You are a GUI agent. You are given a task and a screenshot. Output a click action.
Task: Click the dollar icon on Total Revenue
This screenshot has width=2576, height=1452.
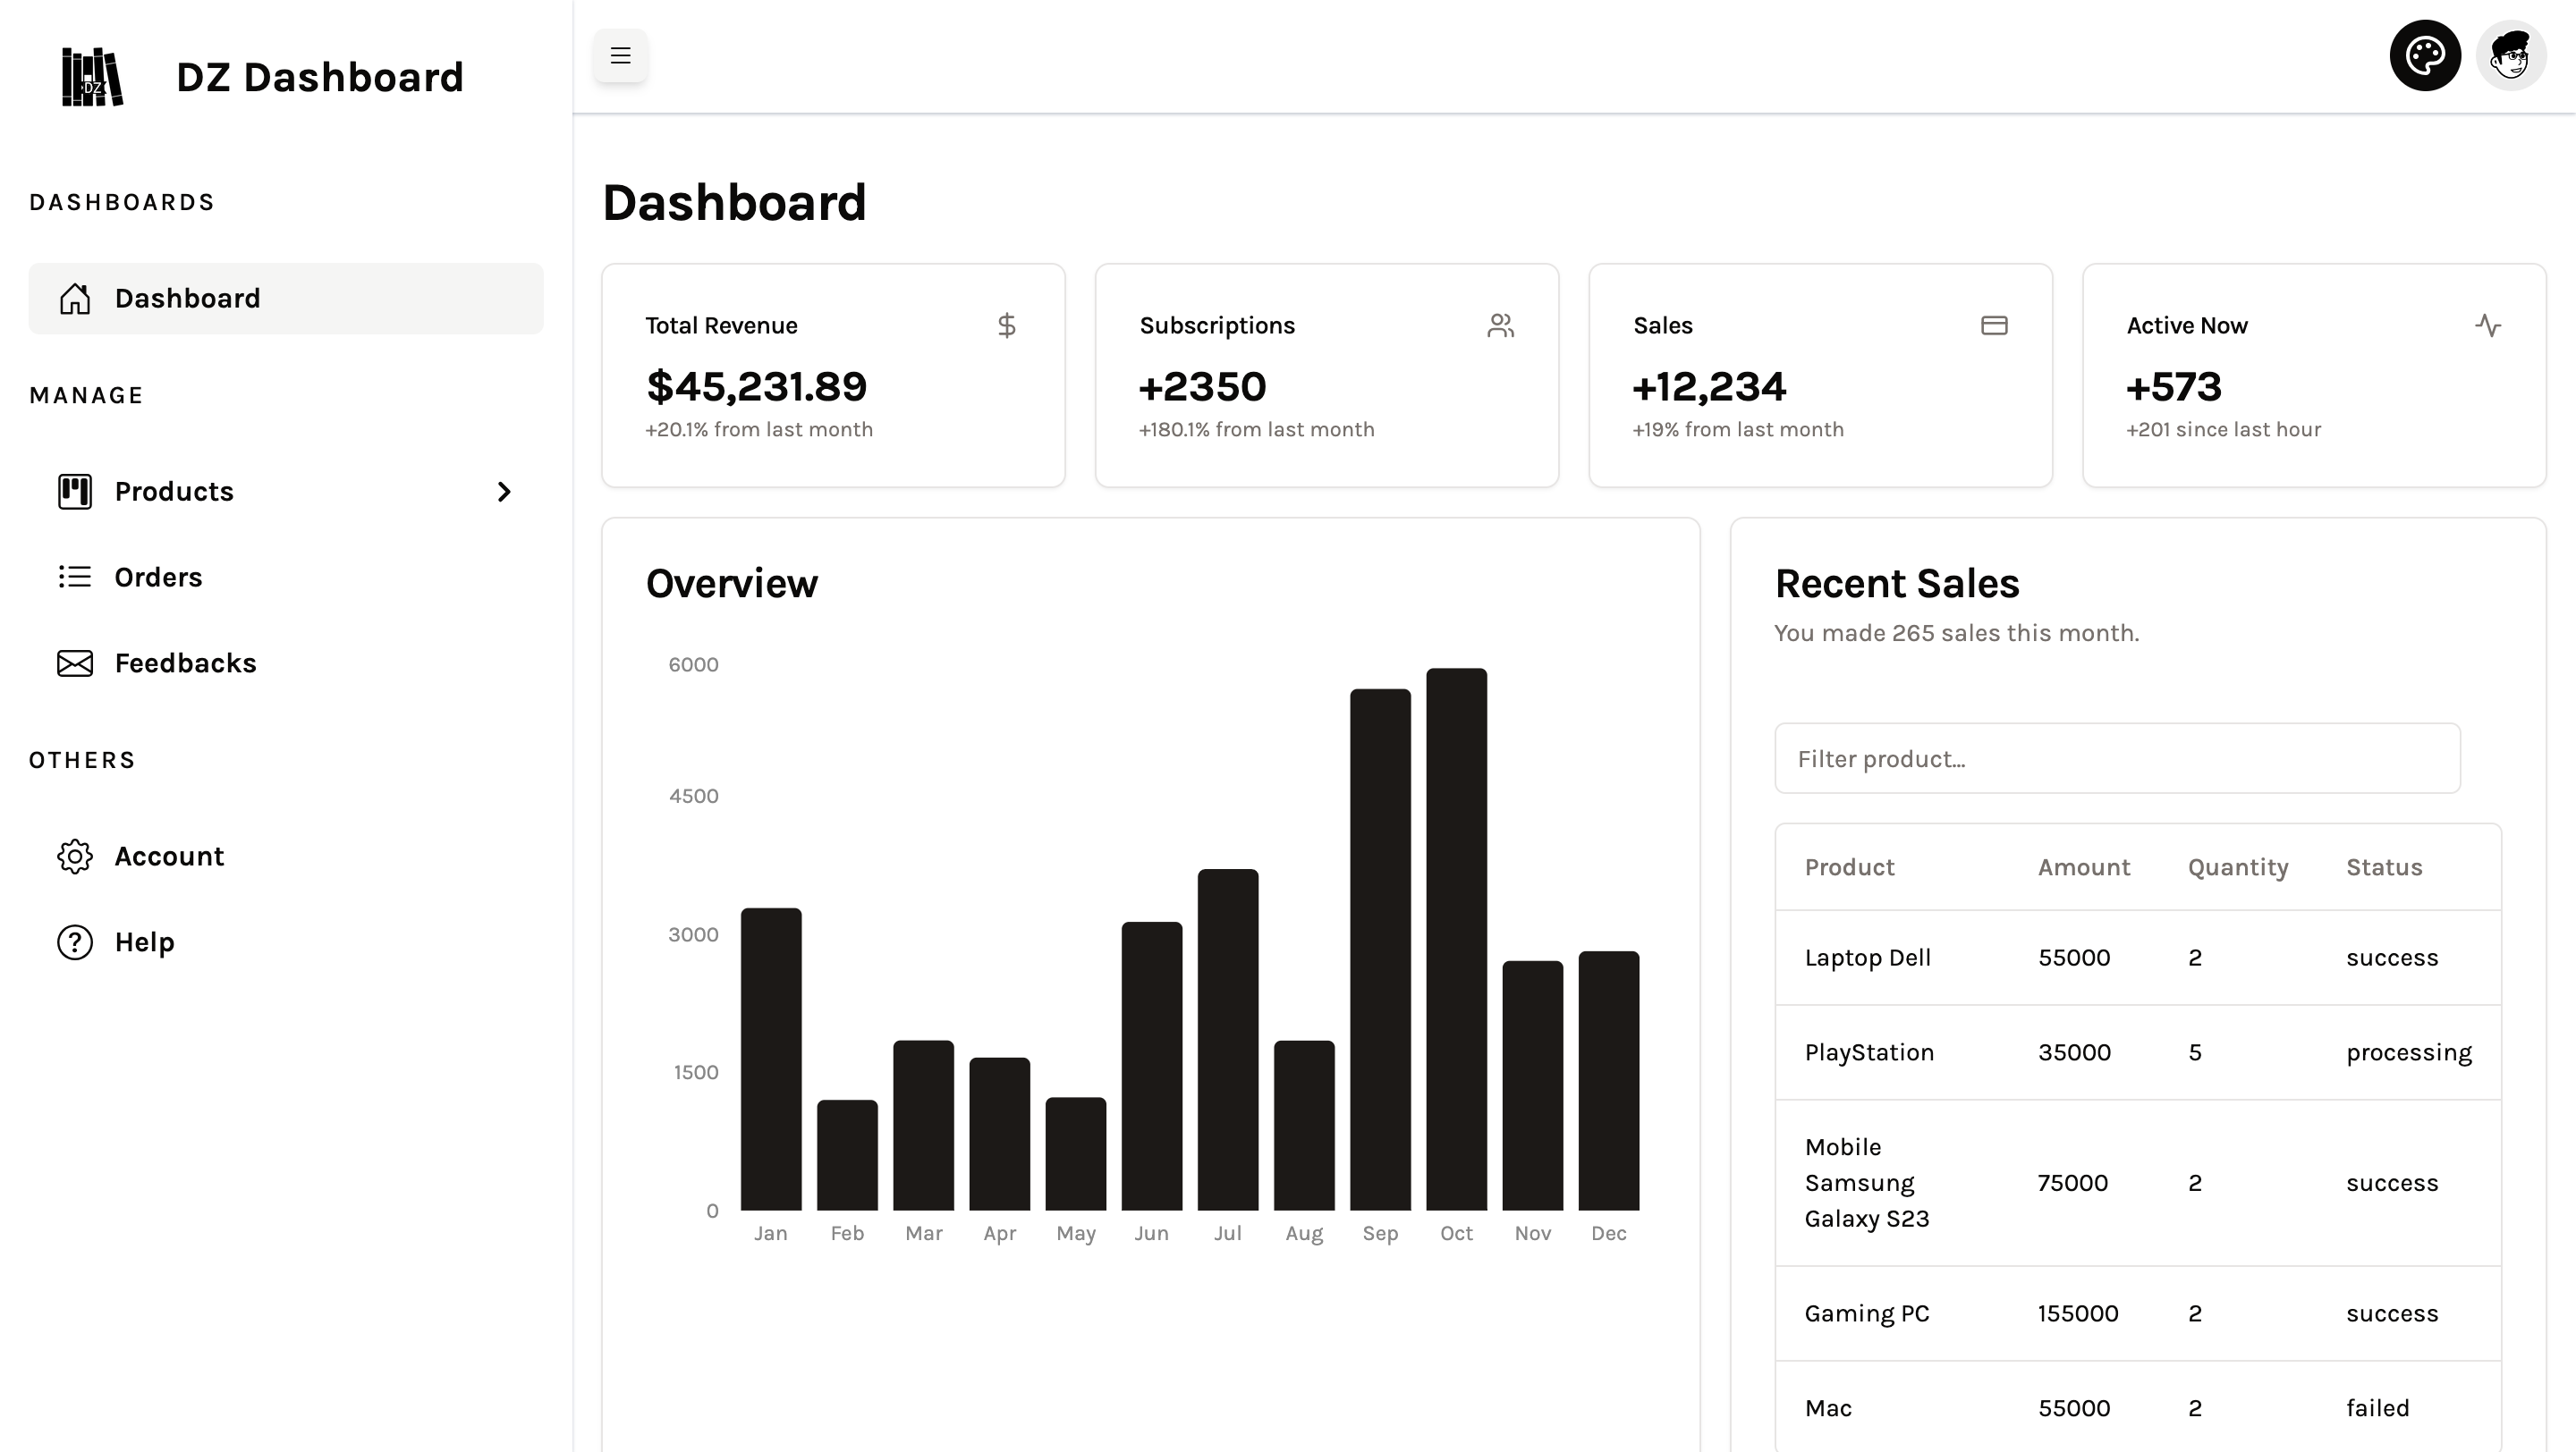pos(1007,325)
